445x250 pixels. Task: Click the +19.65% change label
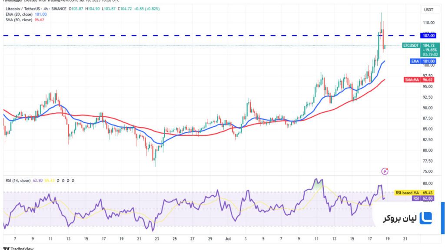pyautogui.click(x=430, y=50)
